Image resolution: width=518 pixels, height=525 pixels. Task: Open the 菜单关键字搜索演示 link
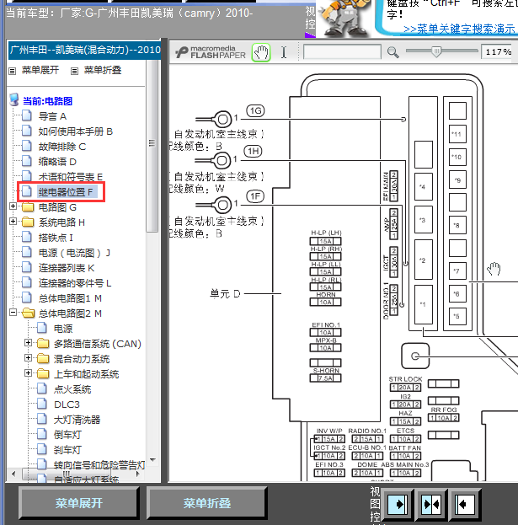(x=459, y=29)
